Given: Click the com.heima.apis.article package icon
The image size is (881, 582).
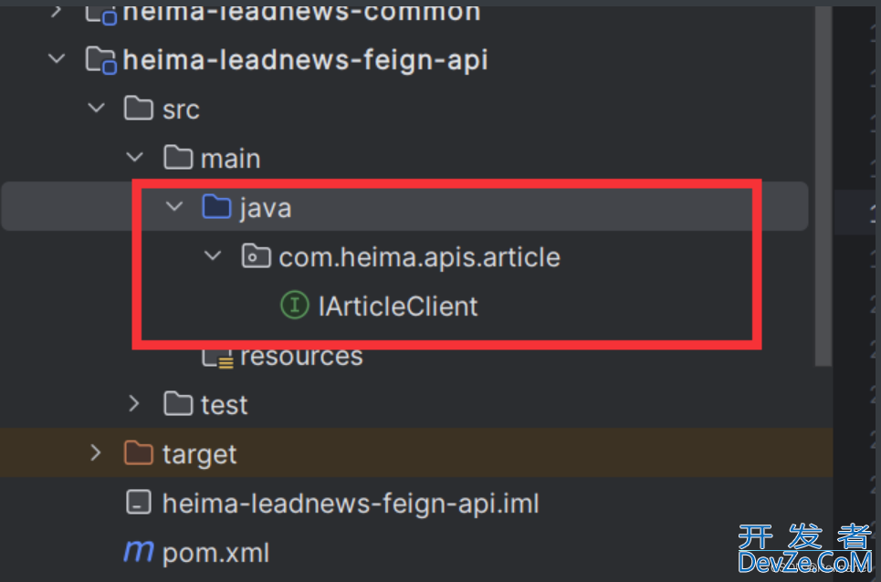Looking at the screenshot, I should [x=257, y=256].
